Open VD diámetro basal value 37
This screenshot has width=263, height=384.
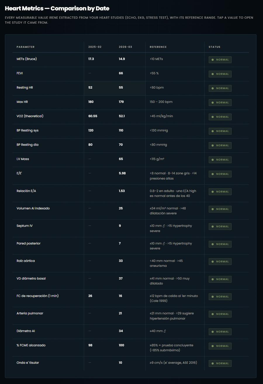tap(121, 279)
